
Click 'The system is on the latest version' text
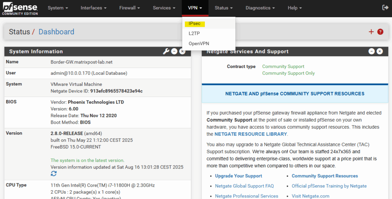pyautogui.click(x=88, y=160)
